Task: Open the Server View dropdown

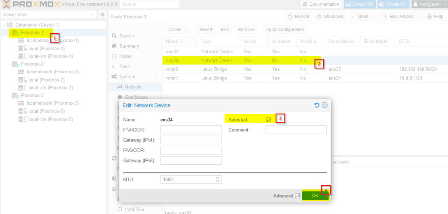Action: coord(92,14)
